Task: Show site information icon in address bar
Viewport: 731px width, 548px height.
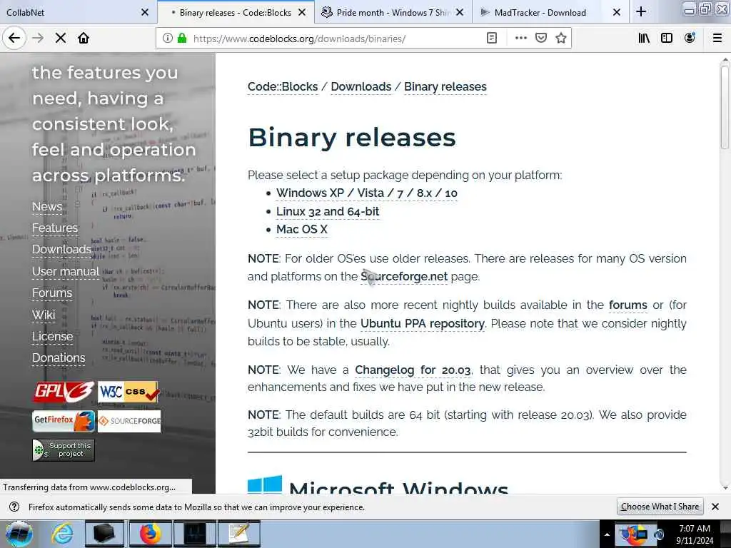Action: click(167, 39)
